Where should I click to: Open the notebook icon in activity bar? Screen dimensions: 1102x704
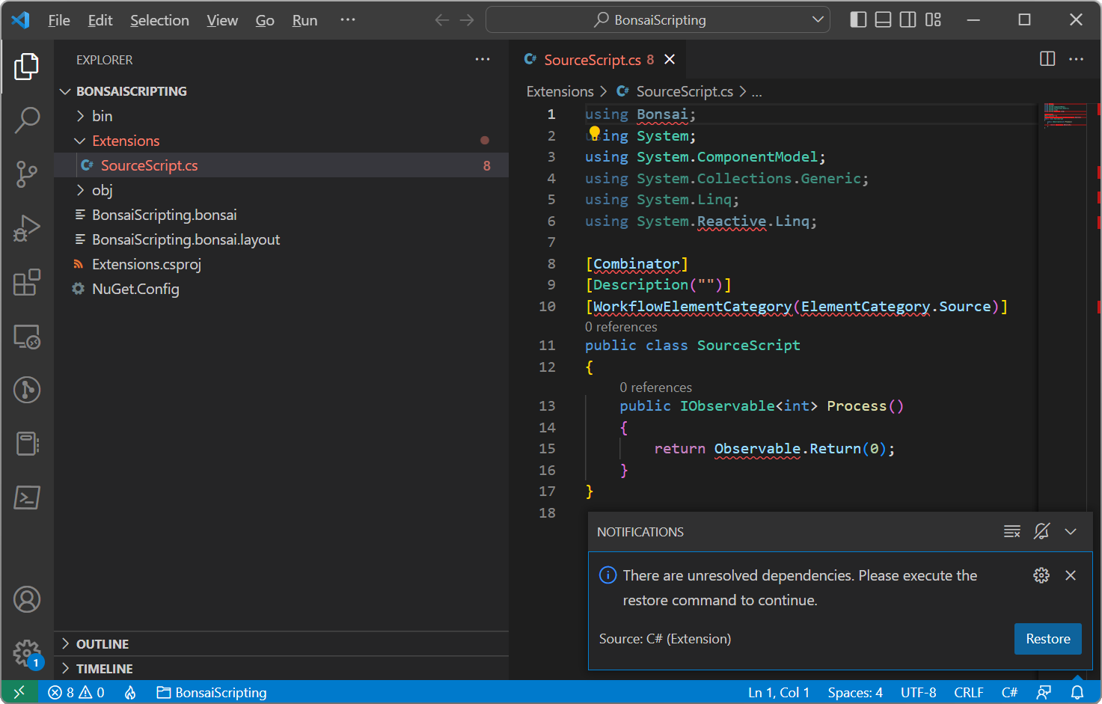point(27,444)
